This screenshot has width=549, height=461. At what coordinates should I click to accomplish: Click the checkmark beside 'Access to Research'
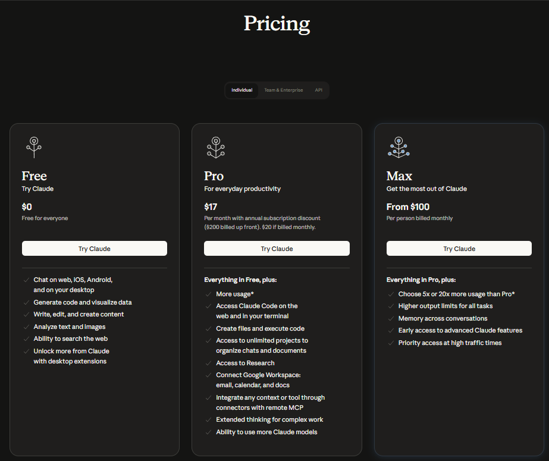coord(208,363)
